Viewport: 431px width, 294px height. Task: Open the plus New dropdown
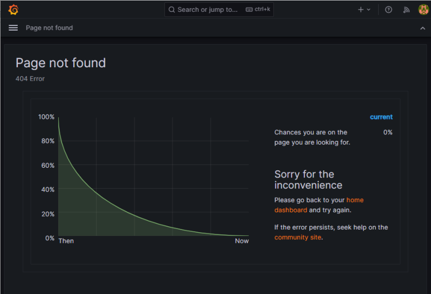point(364,10)
